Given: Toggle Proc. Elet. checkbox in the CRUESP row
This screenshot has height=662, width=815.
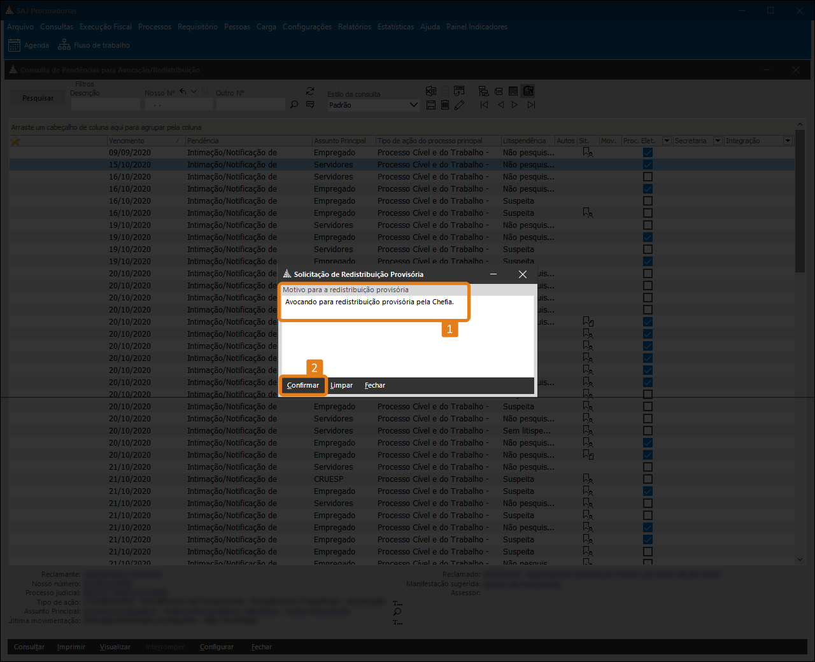Looking at the screenshot, I should click(x=648, y=479).
